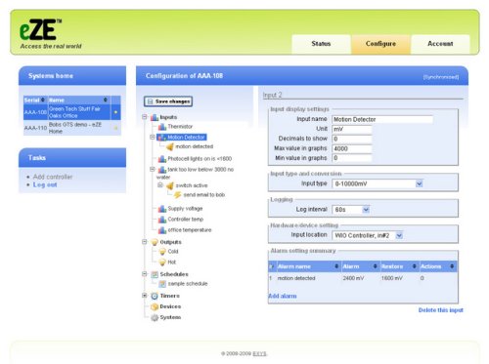Click the Thermistor input icon
This screenshot has width=489, height=364.
(x=162, y=127)
